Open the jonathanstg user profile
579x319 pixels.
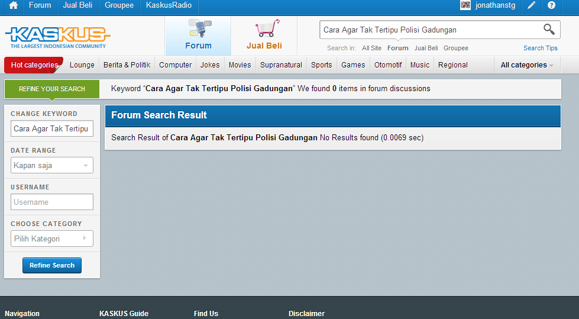pos(495,5)
